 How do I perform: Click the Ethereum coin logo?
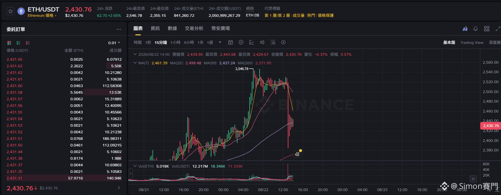[x=21, y=11]
